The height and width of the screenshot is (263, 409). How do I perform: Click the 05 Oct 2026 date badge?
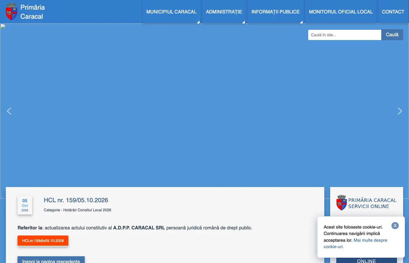[x=25, y=205]
